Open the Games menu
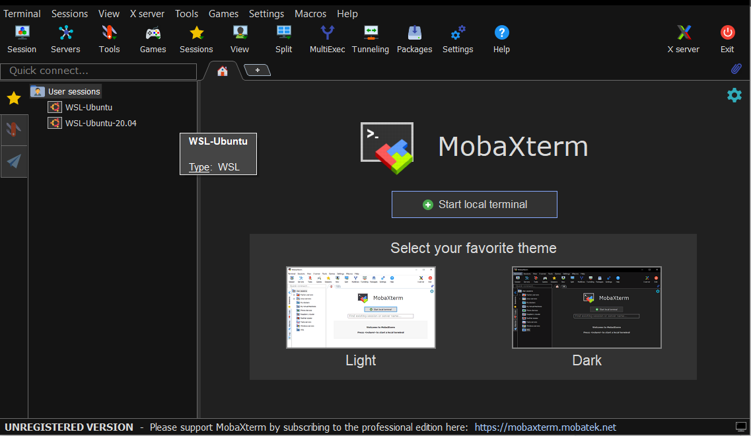751x436 pixels. (x=223, y=14)
